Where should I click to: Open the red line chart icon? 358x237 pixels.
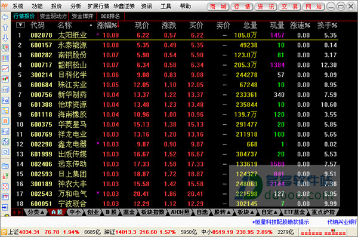click(x=5, y=69)
